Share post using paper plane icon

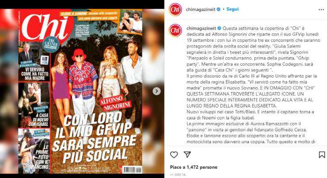click(187, 155)
